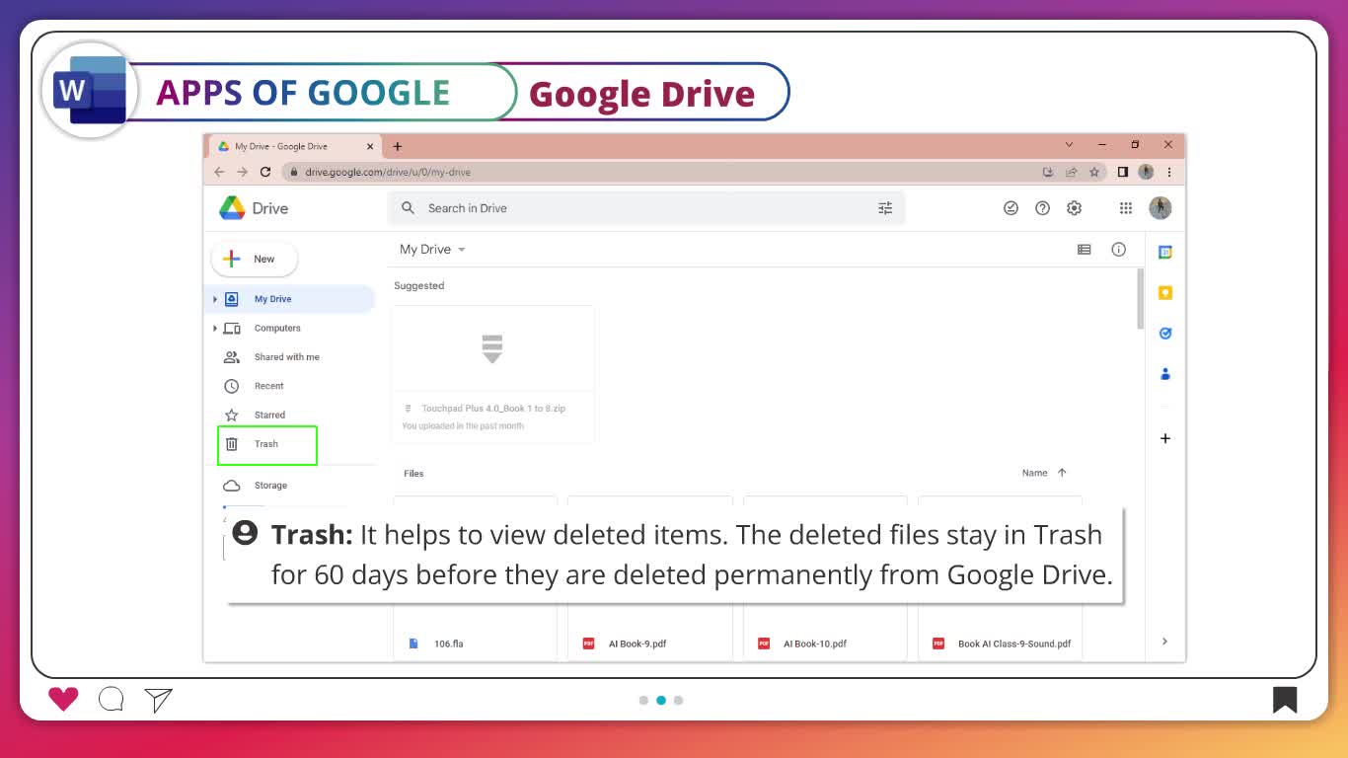Go forward in the browser

click(242, 172)
